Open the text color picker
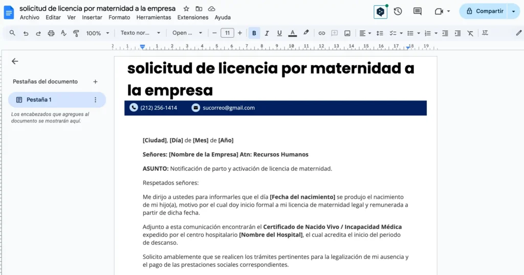 (x=292, y=33)
